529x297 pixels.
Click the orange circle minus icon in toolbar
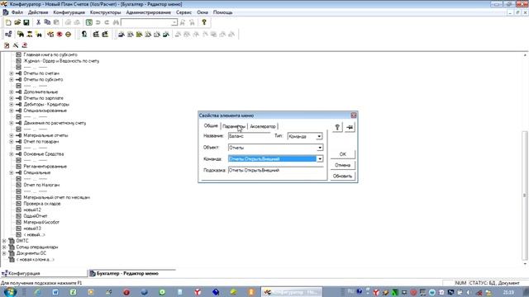click(x=68, y=35)
